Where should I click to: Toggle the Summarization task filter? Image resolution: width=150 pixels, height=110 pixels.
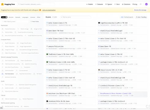coord(8,71)
